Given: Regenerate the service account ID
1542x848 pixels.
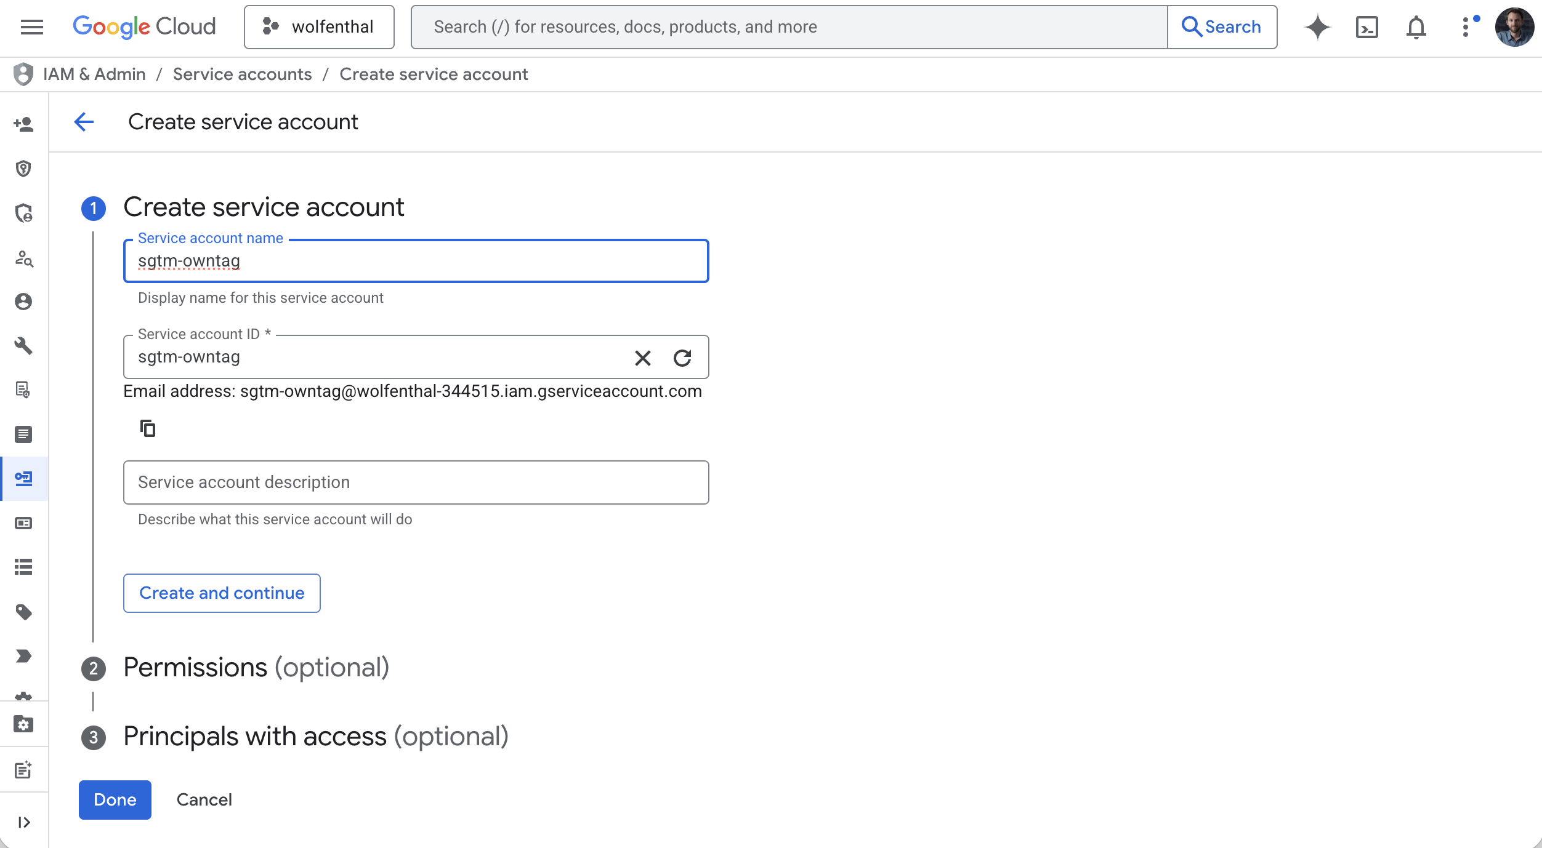Looking at the screenshot, I should [682, 358].
